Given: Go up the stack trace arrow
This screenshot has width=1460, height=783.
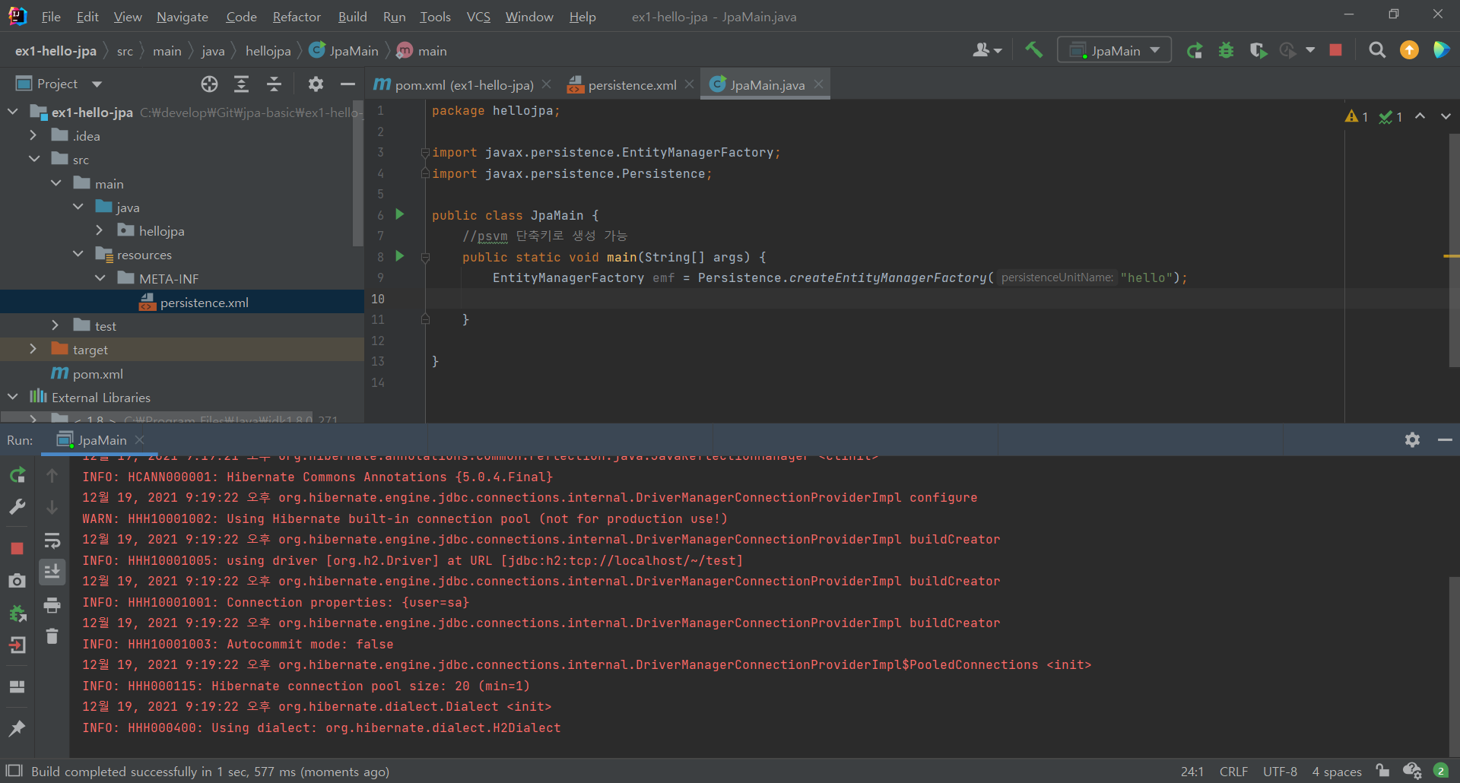Looking at the screenshot, I should coord(52,475).
